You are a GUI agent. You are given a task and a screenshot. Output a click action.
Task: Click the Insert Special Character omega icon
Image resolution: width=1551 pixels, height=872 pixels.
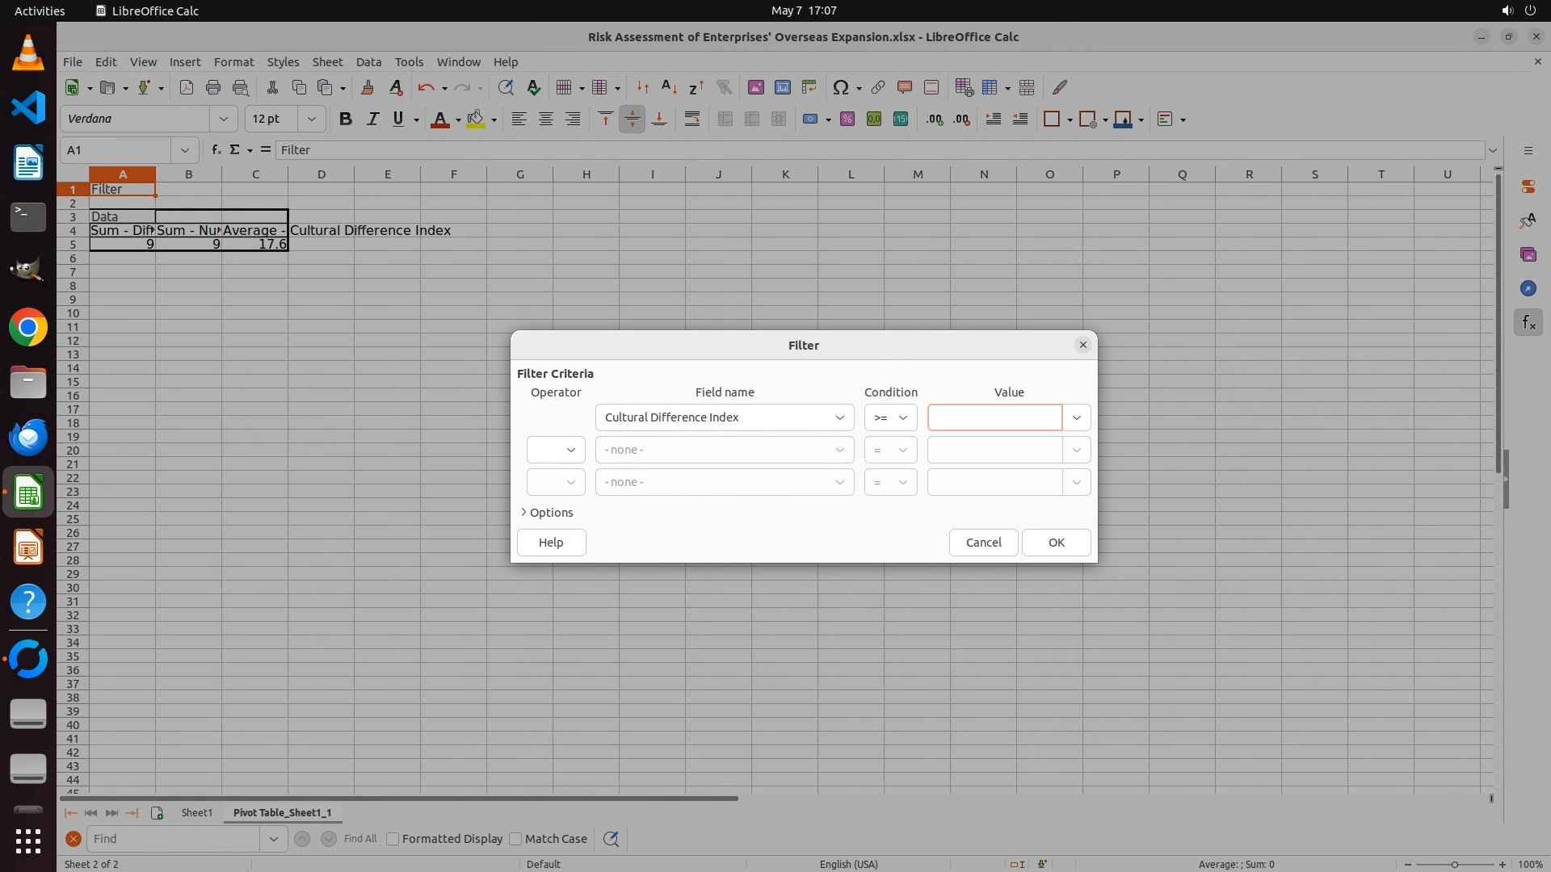(840, 87)
